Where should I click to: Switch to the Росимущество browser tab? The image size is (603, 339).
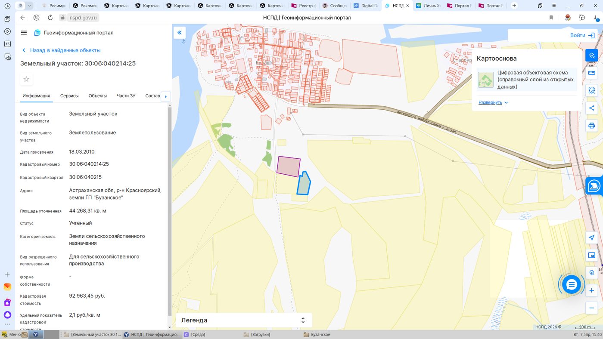coord(54,6)
